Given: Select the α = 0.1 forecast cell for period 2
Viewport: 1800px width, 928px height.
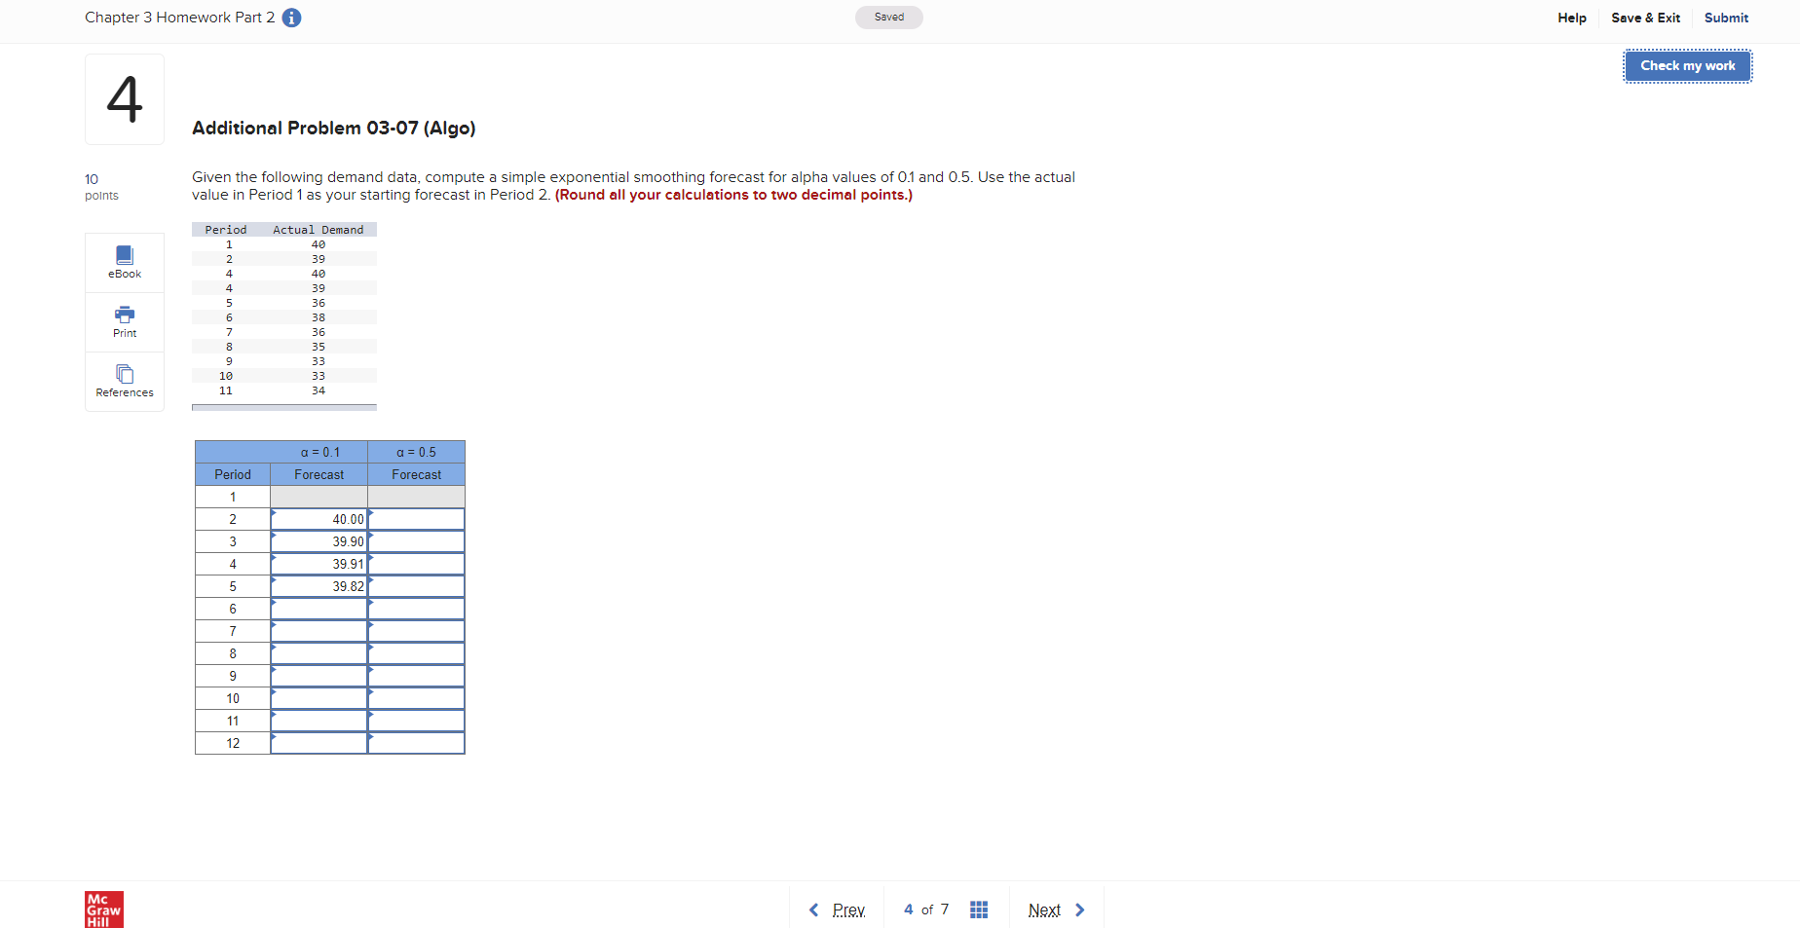Looking at the screenshot, I should 319,519.
